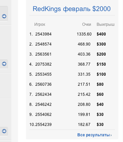Select player 2560736 in sixth place
The image size is (123, 142).
click(x=43, y=84)
